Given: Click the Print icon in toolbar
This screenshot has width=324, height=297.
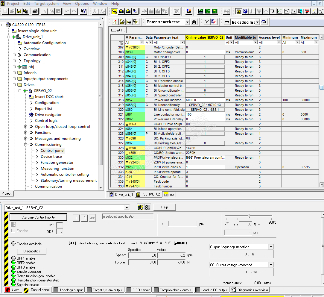Looking at the screenshot, I should (x=35, y=11).
